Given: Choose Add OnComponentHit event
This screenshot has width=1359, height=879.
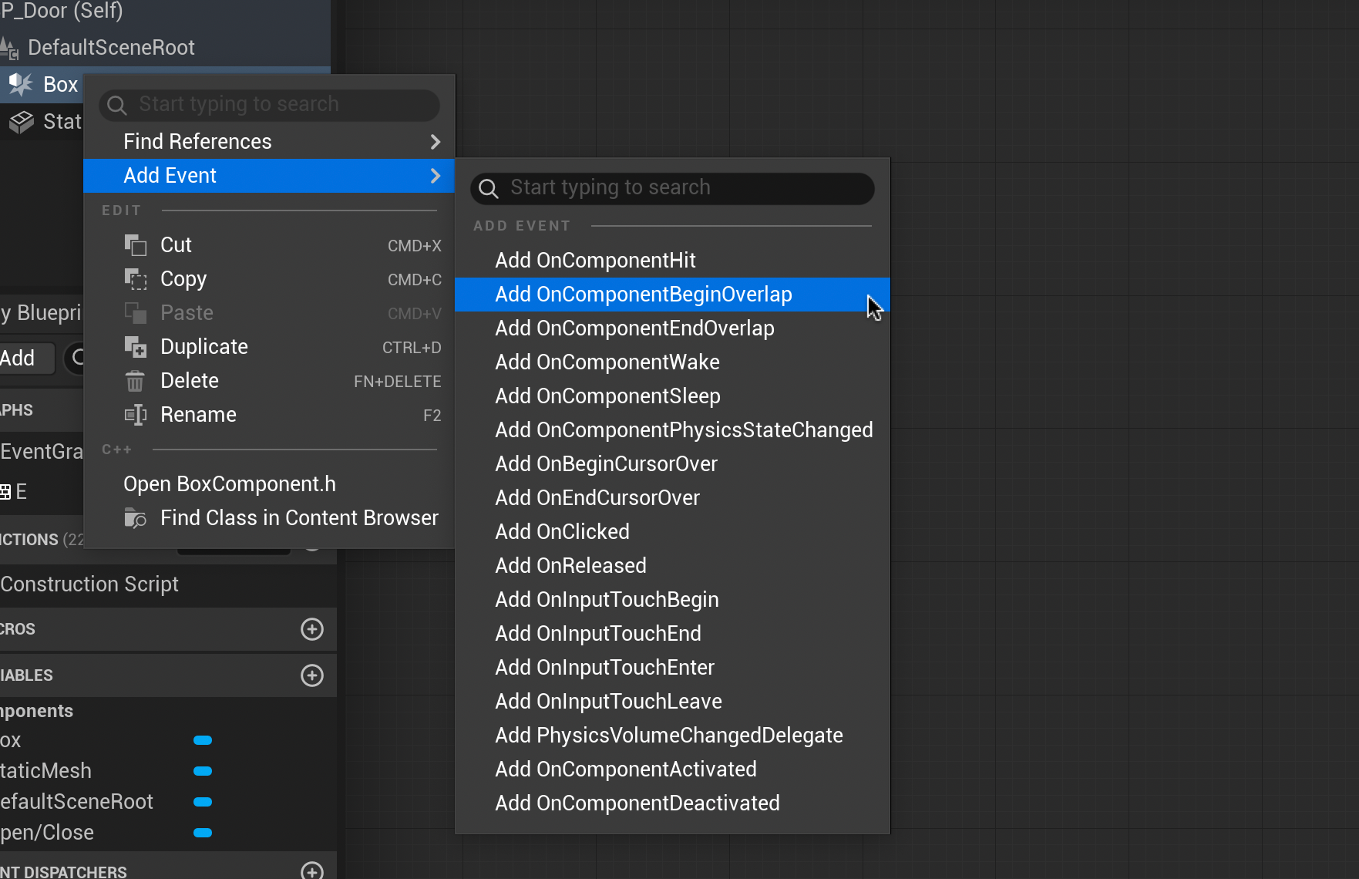Looking at the screenshot, I should click(x=595, y=261).
